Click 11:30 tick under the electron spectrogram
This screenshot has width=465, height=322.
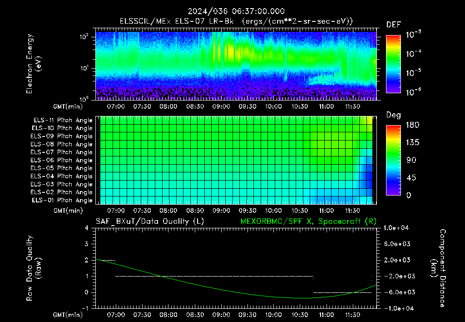coord(352,106)
